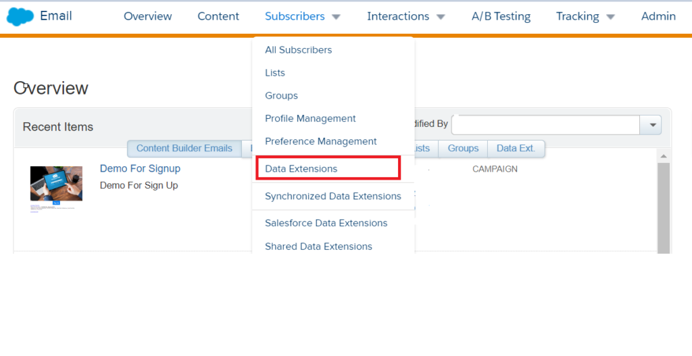Select Groups from the Subscribers menu
692x356 pixels.
[x=281, y=96]
